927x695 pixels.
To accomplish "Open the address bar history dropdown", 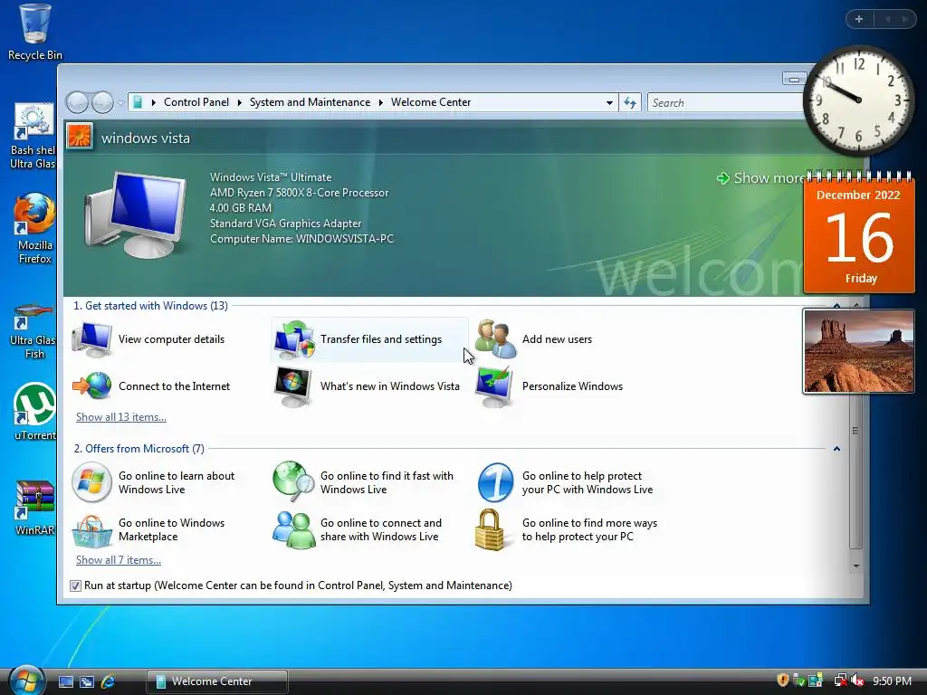I will (609, 103).
